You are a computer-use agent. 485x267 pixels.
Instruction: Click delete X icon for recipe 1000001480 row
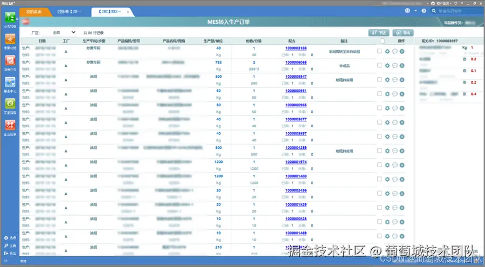[402, 180]
